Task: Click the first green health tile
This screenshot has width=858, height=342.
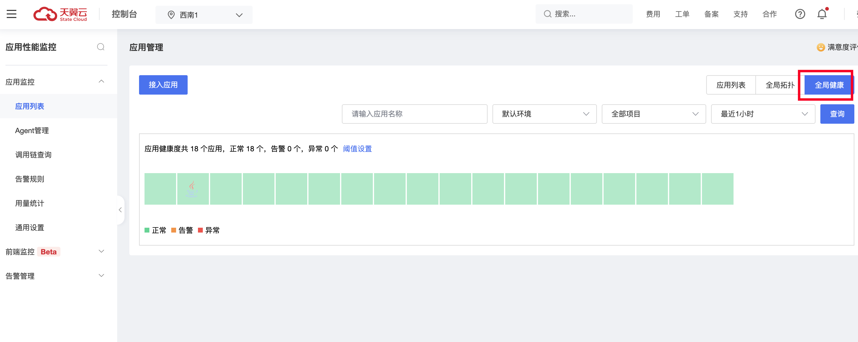Action: (160, 189)
